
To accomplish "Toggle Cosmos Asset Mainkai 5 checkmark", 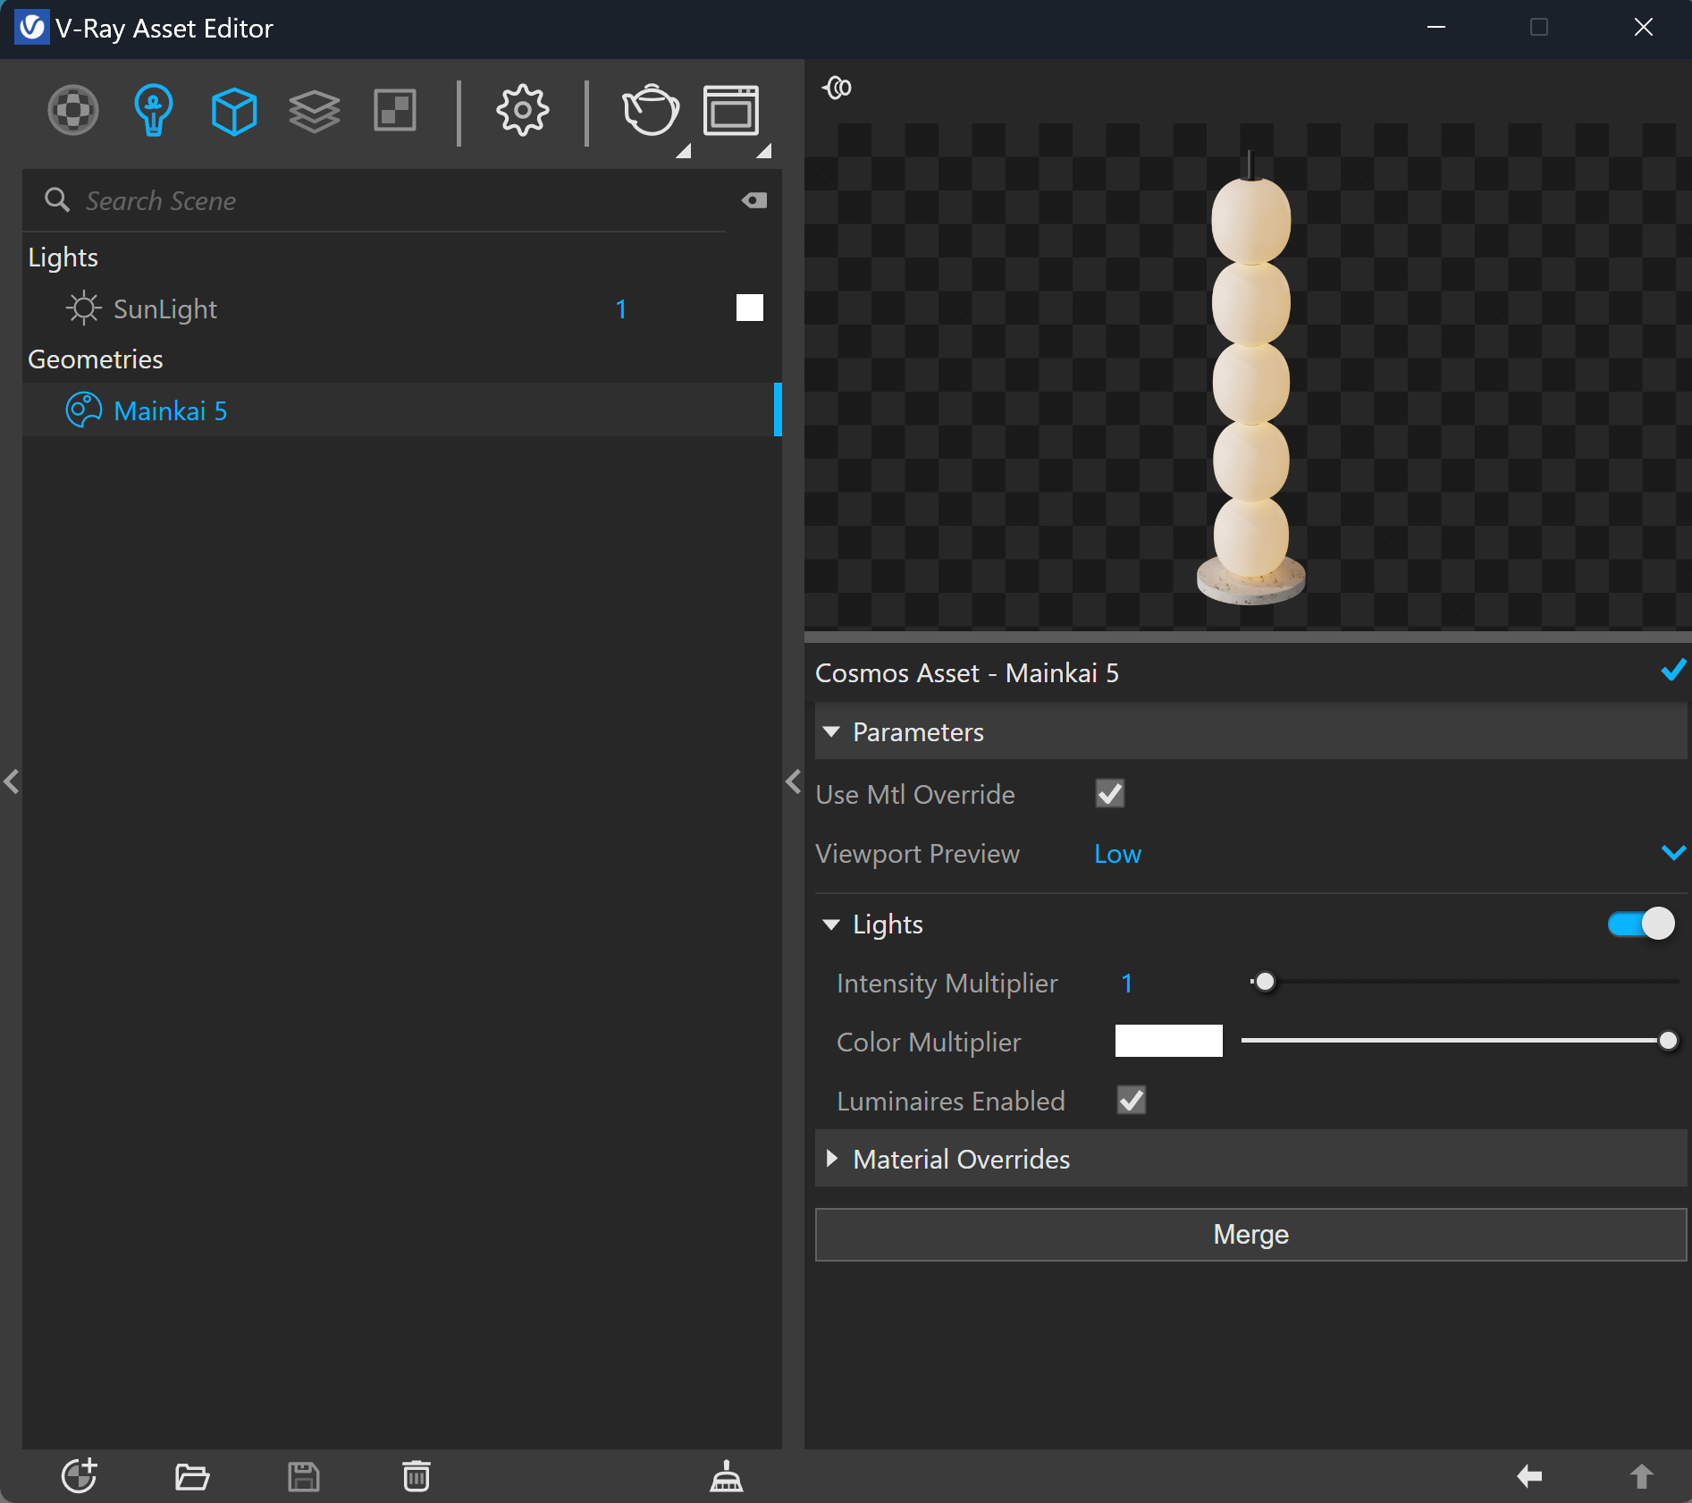I will point(1673,671).
